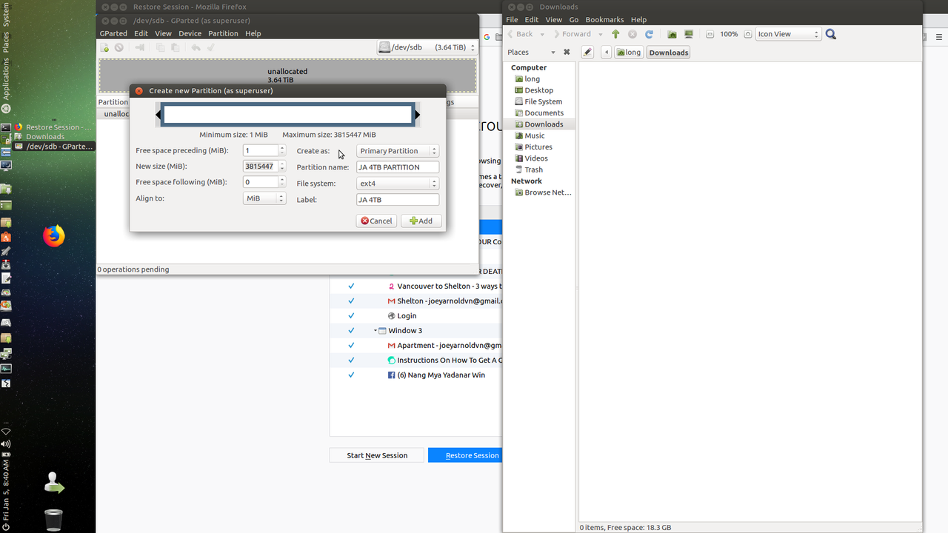
Task: Click the pencil edit-location icon in file manager
Action: pyautogui.click(x=587, y=52)
